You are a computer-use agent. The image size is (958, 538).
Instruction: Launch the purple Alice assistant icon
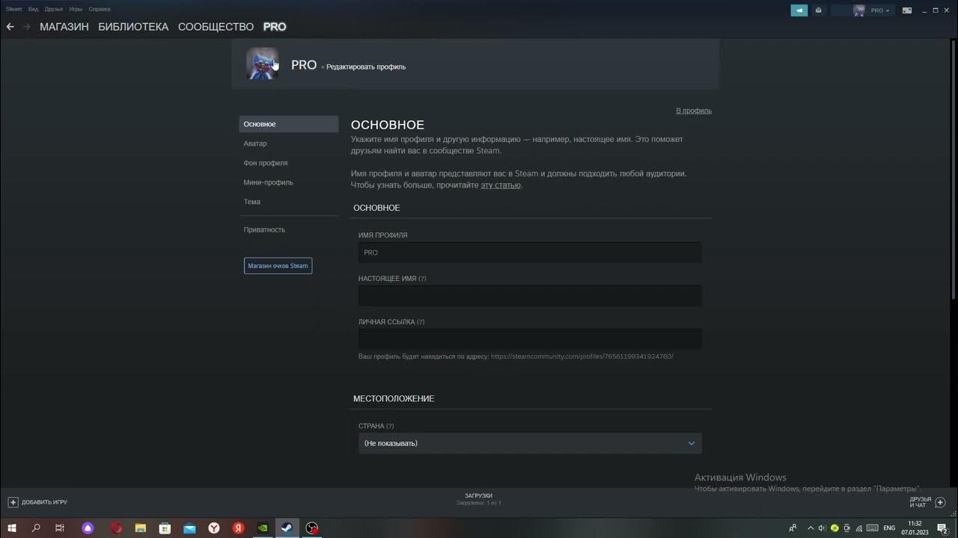tap(88, 528)
